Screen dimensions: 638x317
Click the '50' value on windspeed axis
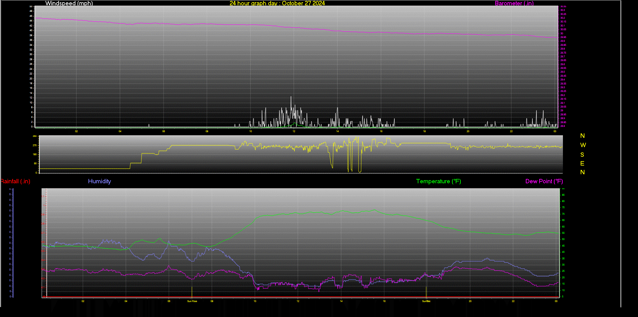(x=31, y=6)
